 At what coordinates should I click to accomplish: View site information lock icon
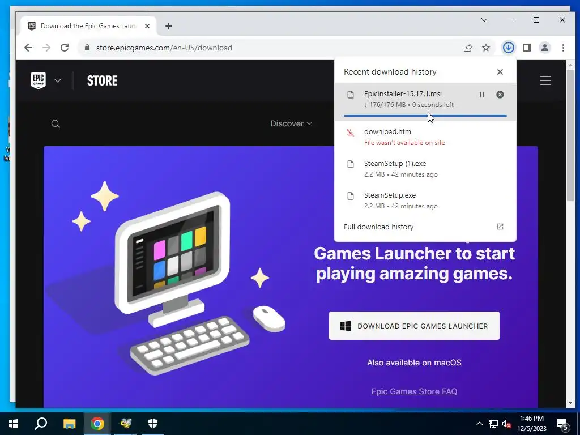87,48
